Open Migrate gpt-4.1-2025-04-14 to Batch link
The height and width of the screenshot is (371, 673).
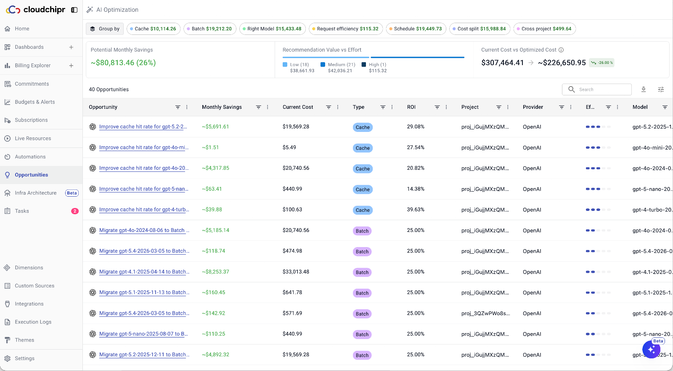(144, 272)
